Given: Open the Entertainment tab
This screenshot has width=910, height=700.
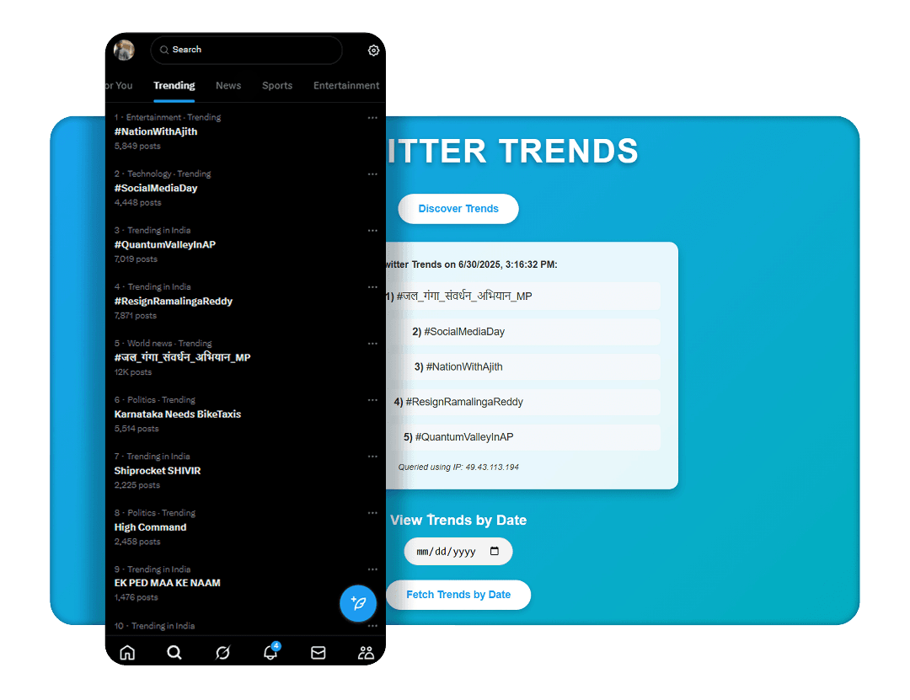Looking at the screenshot, I should 346,85.
